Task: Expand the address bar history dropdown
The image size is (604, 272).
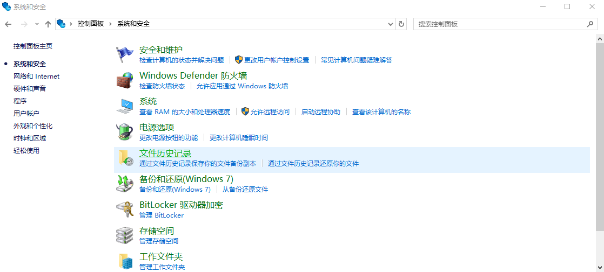Action: tap(391, 24)
